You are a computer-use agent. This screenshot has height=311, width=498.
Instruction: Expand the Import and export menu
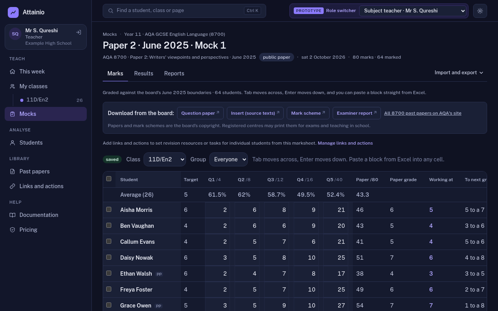[459, 73]
